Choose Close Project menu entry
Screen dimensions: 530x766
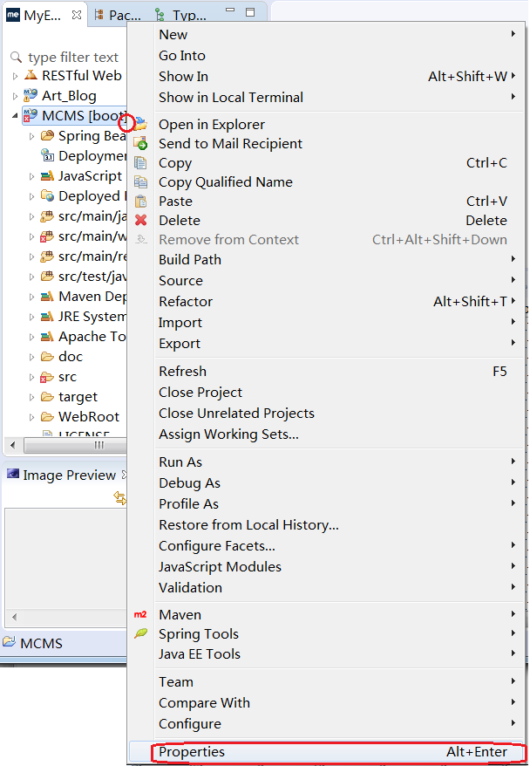pyautogui.click(x=328, y=393)
